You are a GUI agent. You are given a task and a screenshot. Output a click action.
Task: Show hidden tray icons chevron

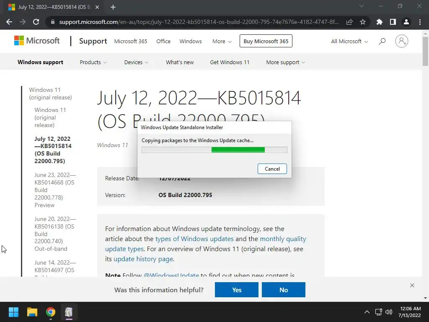pos(367,312)
